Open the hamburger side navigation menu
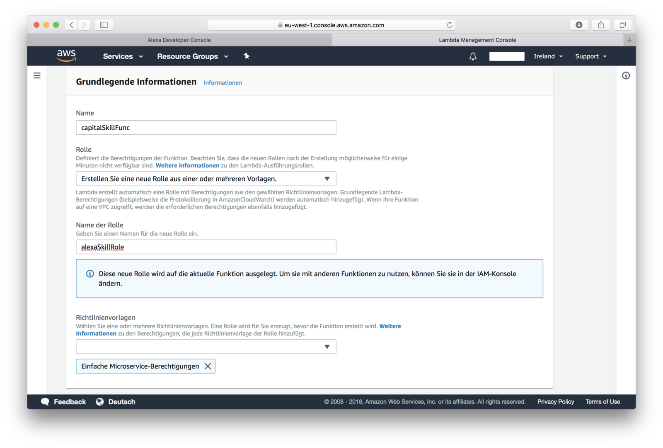Image resolution: width=663 pixels, height=448 pixels. click(x=37, y=75)
